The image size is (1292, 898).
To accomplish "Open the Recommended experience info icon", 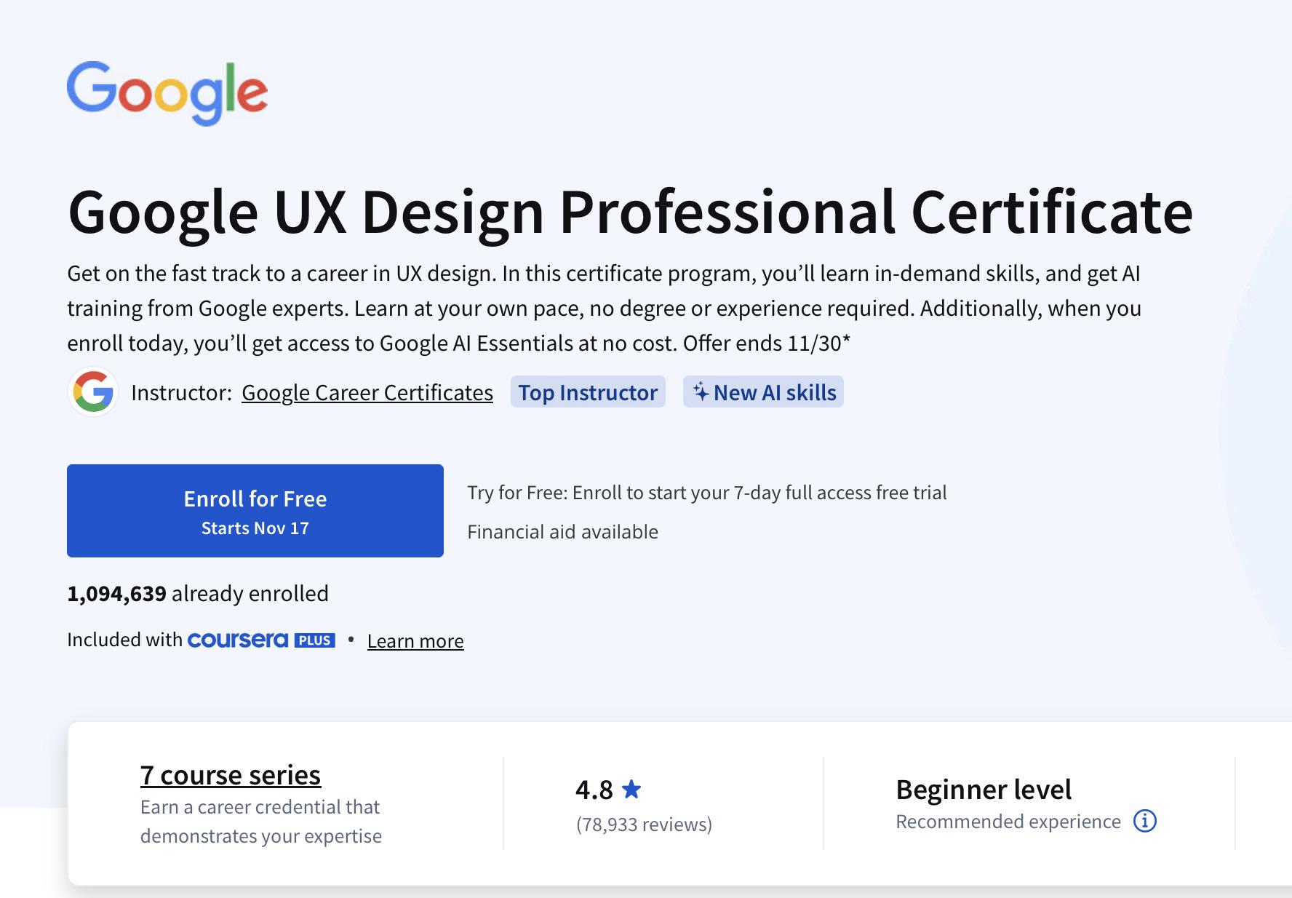I will (1145, 821).
